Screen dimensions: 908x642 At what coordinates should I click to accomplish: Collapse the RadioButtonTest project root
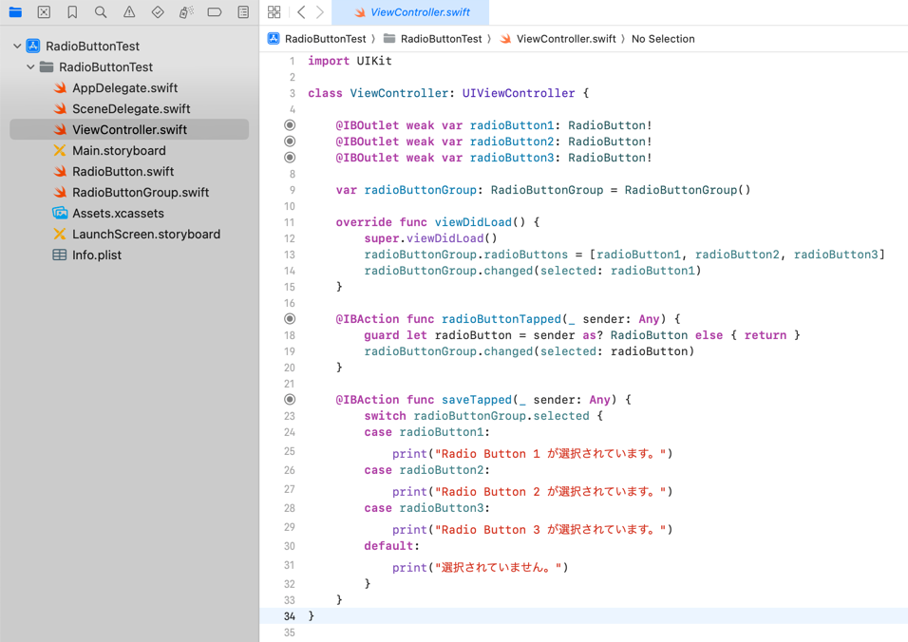[x=17, y=46]
